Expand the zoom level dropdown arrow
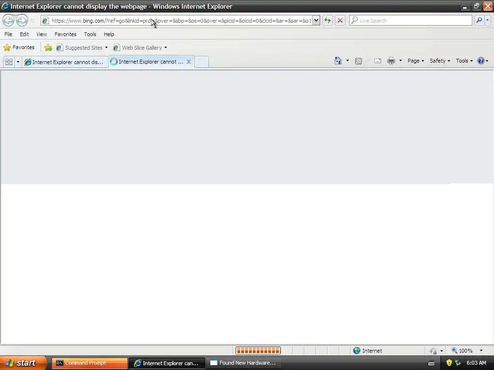Image resolution: width=494 pixels, height=370 pixels. tap(481, 351)
